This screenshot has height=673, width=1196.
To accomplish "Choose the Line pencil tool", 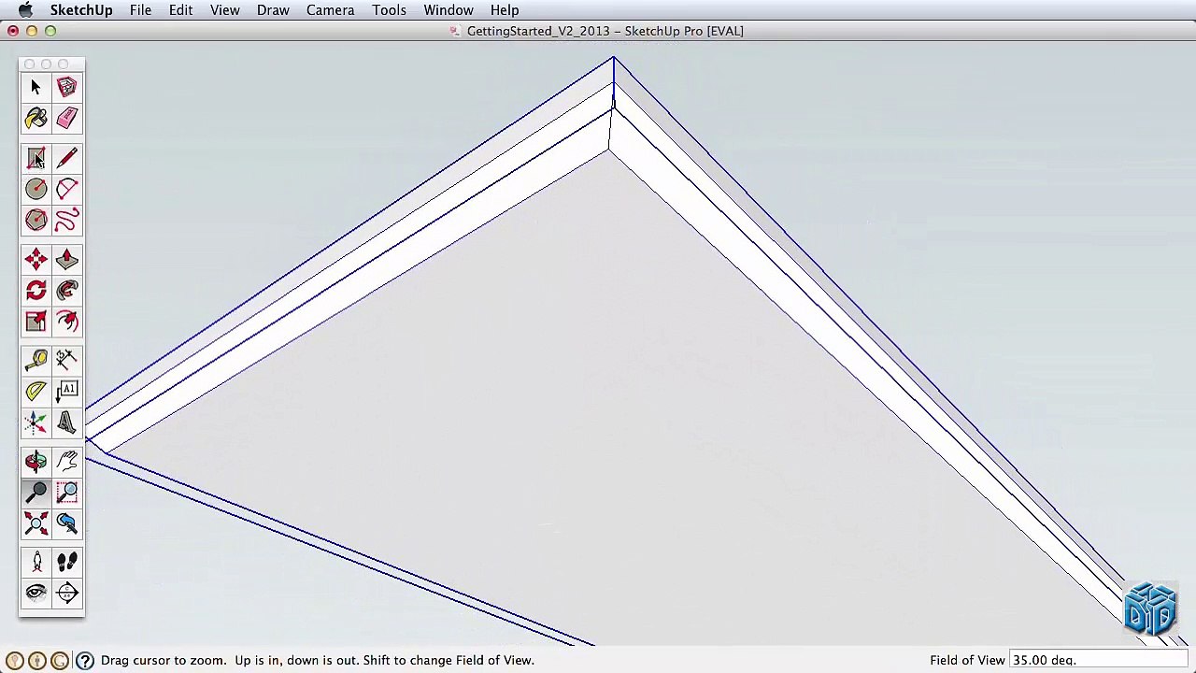I will (66, 159).
